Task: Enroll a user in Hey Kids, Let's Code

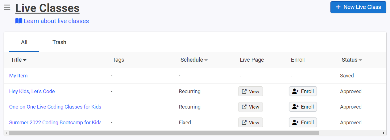Action: click(x=303, y=91)
